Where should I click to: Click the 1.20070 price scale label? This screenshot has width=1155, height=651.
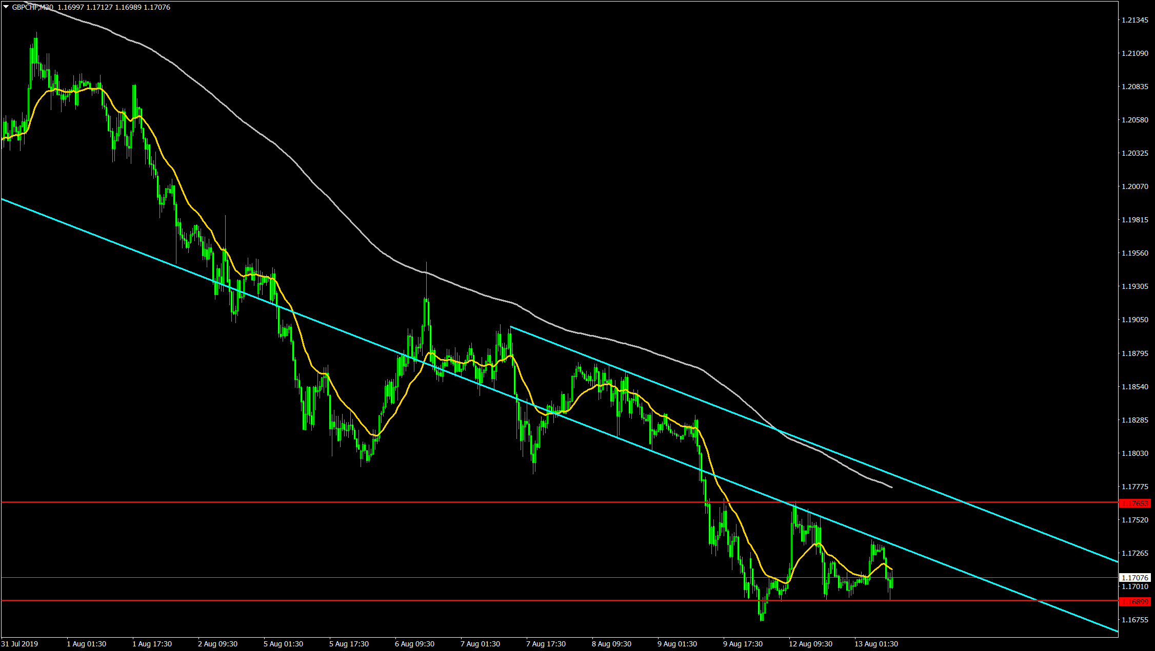tap(1134, 186)
